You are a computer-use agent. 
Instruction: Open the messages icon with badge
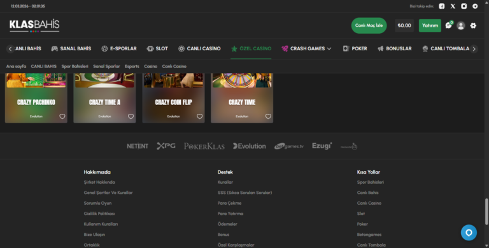click(x=449, y=25)
